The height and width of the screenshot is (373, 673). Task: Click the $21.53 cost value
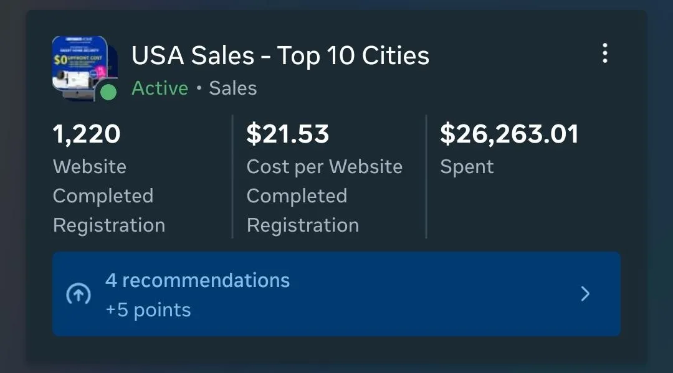[x=287, y=134]
